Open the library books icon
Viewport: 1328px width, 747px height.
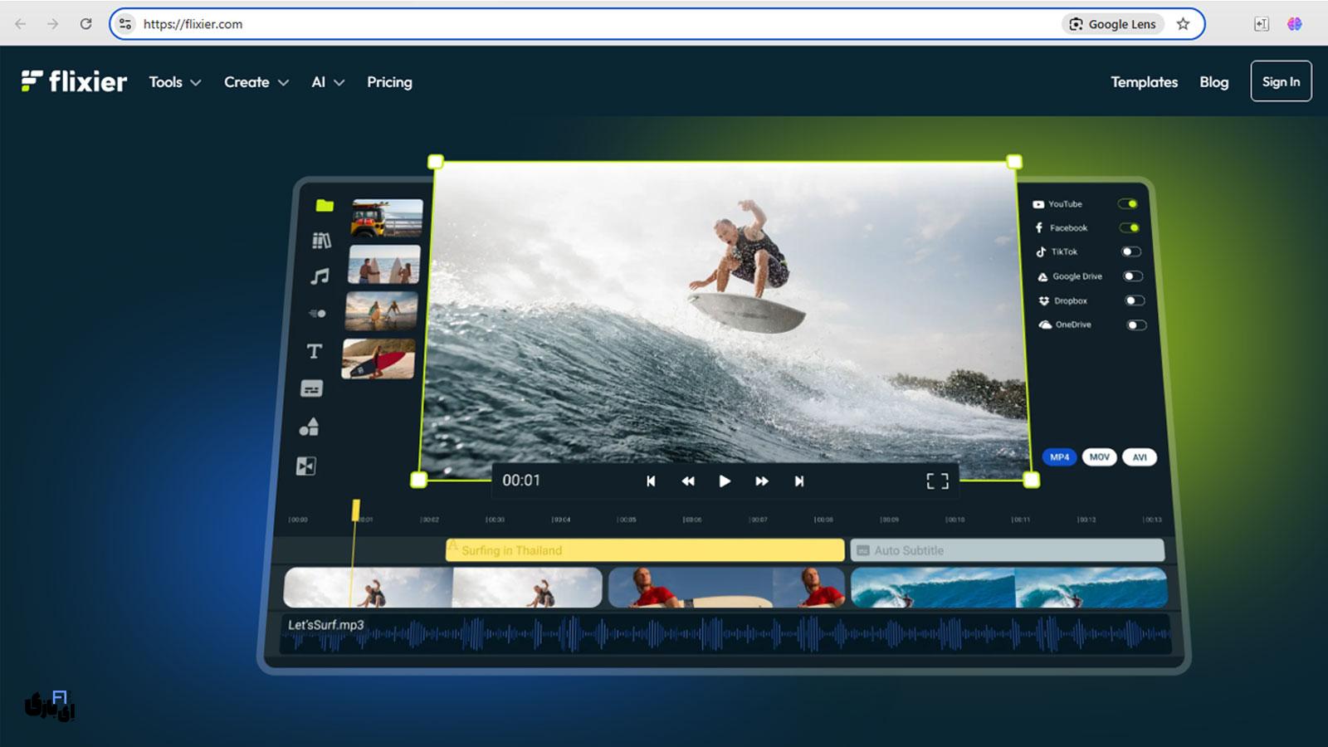pyautogui.click(x=321, y=241)
